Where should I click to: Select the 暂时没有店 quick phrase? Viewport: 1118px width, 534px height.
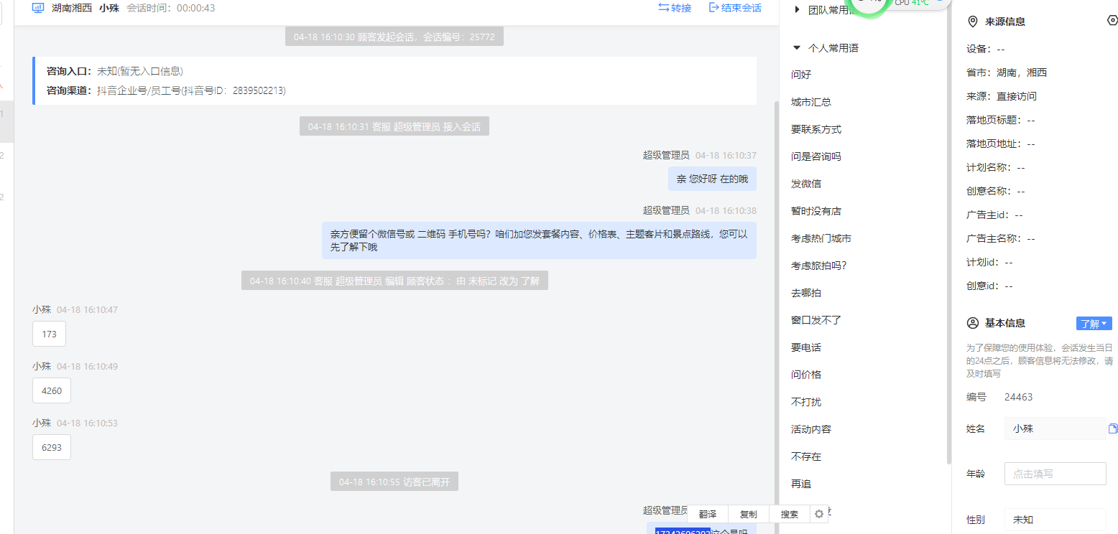coord(816,211)
